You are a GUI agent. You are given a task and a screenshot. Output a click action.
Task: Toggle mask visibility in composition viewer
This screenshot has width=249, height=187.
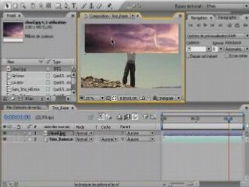tap(114, 98)
